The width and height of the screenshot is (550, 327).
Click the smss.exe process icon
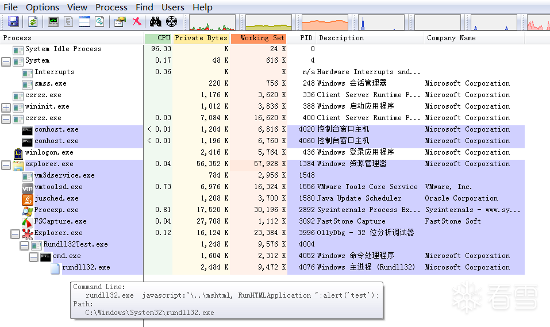click(28, 85)
